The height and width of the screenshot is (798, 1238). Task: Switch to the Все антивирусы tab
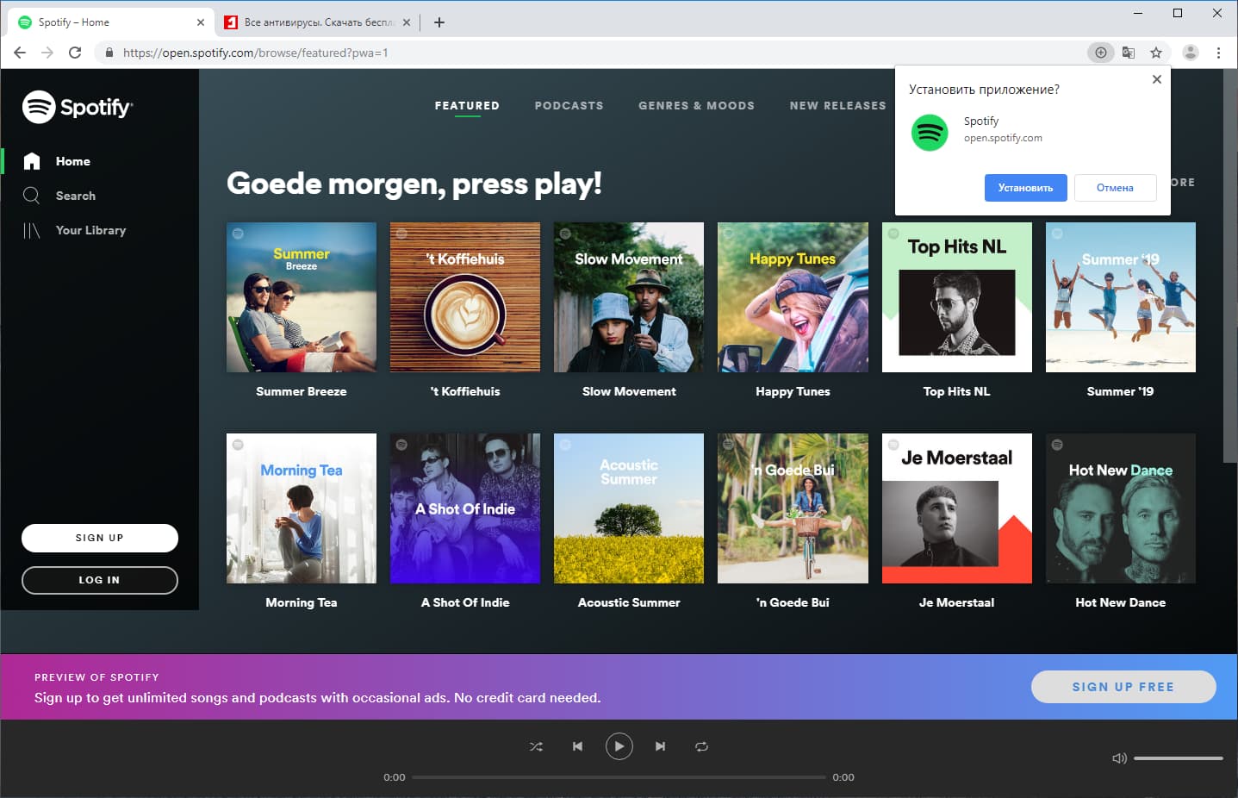[318, 22]
